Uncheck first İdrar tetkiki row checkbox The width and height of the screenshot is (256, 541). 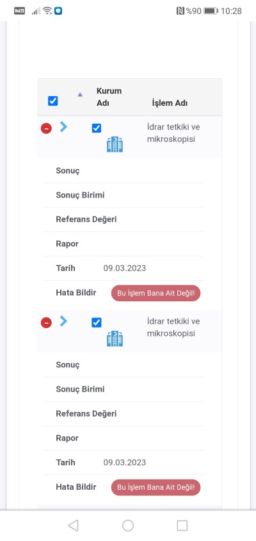(97, 128)
